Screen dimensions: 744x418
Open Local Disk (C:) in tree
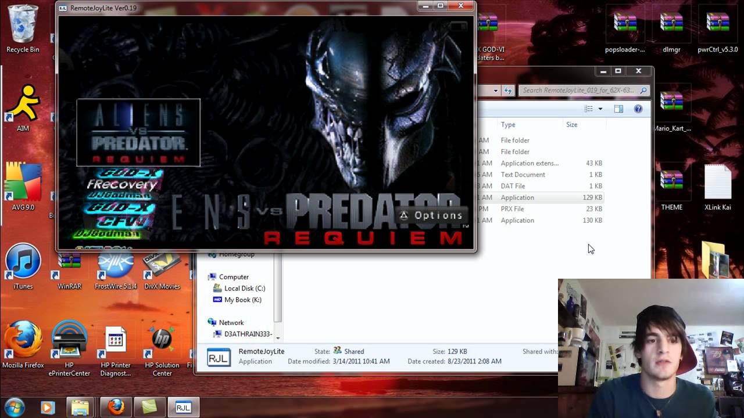pos(239,288)
